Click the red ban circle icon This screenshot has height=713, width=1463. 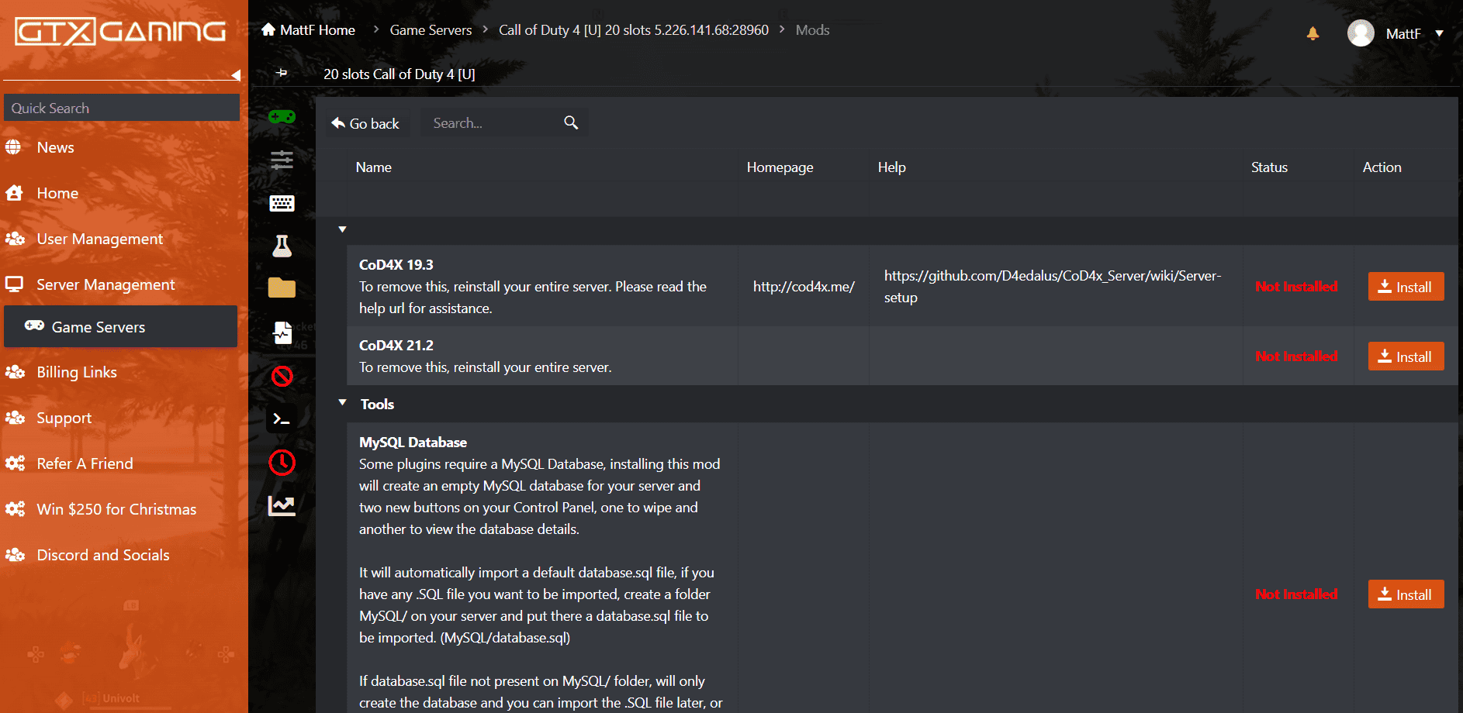282,377
